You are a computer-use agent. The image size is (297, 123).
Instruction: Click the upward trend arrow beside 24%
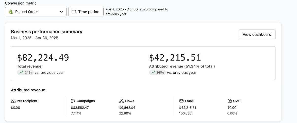[x=21, y=72]
